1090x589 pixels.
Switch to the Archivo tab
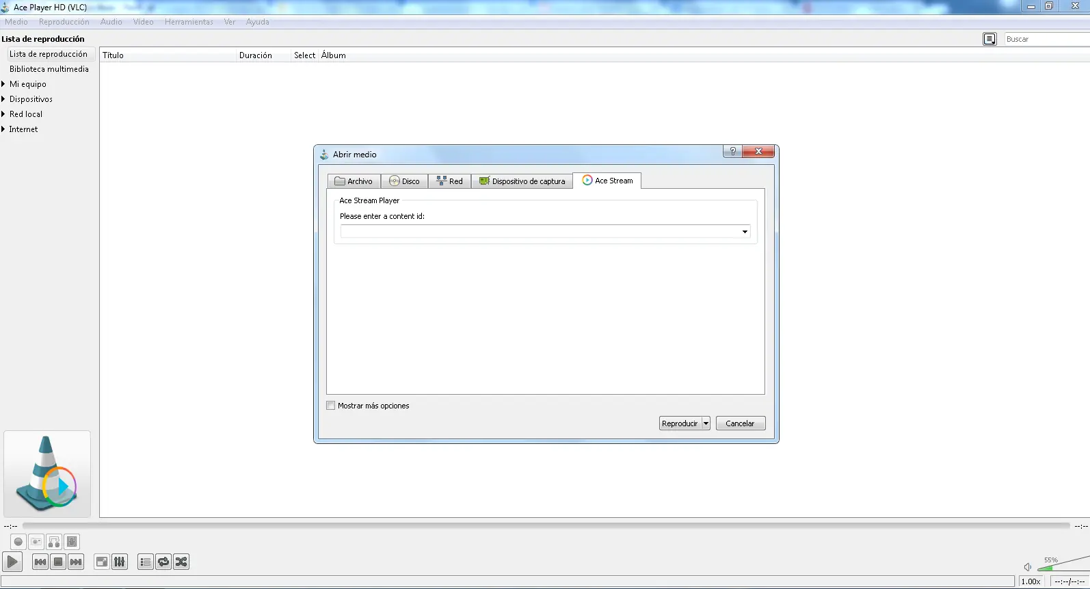[x=354, y=181]
